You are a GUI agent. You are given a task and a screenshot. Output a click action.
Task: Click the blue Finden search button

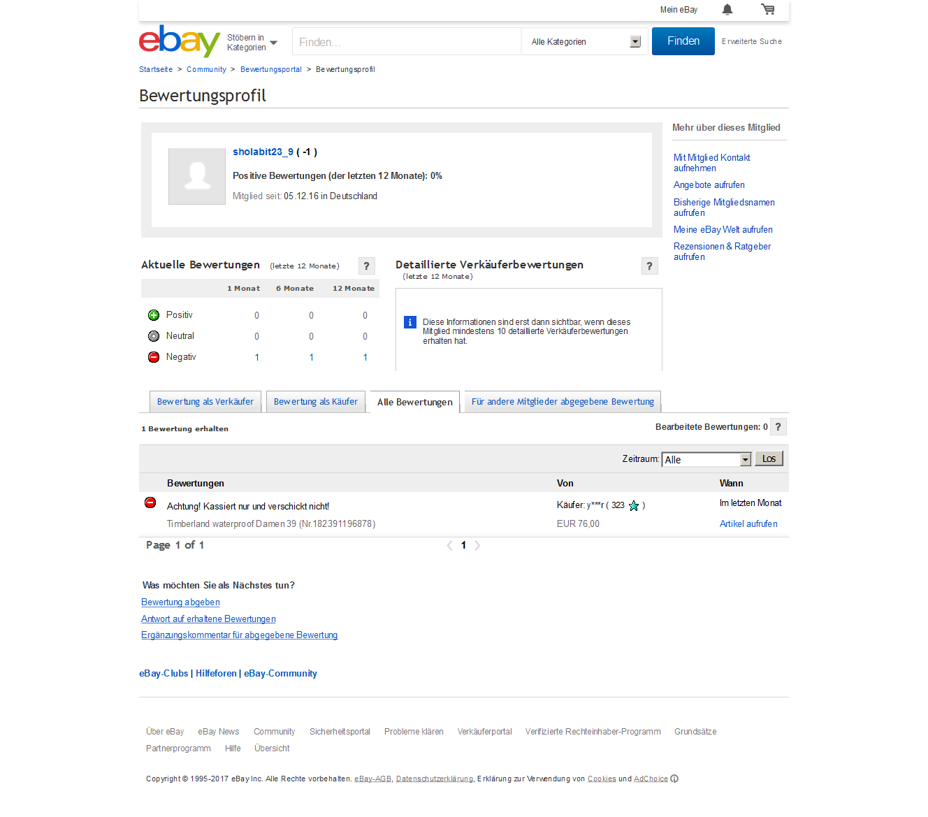click(x=683, y=41)
